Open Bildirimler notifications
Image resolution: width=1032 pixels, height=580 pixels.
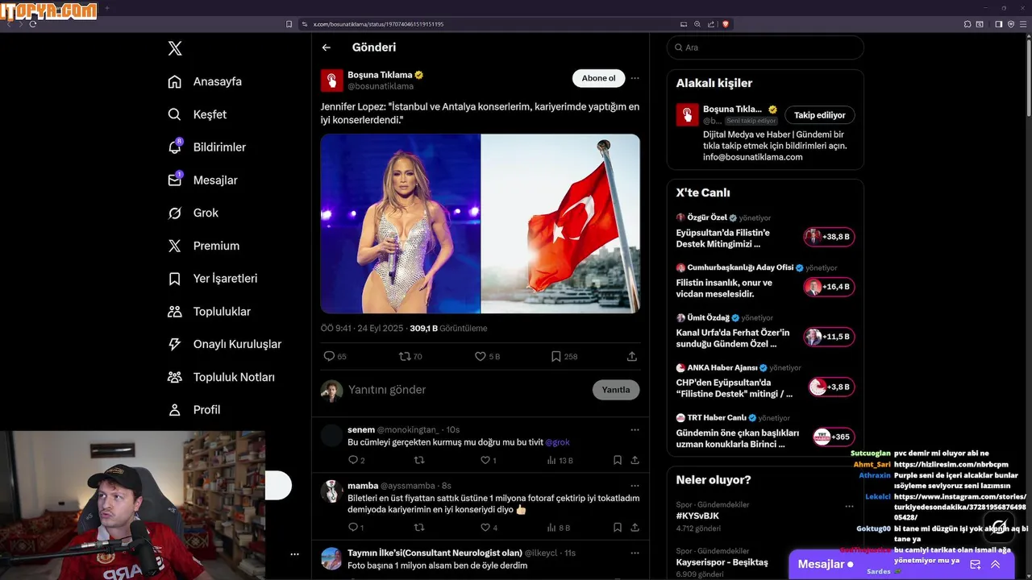point(206,147)
